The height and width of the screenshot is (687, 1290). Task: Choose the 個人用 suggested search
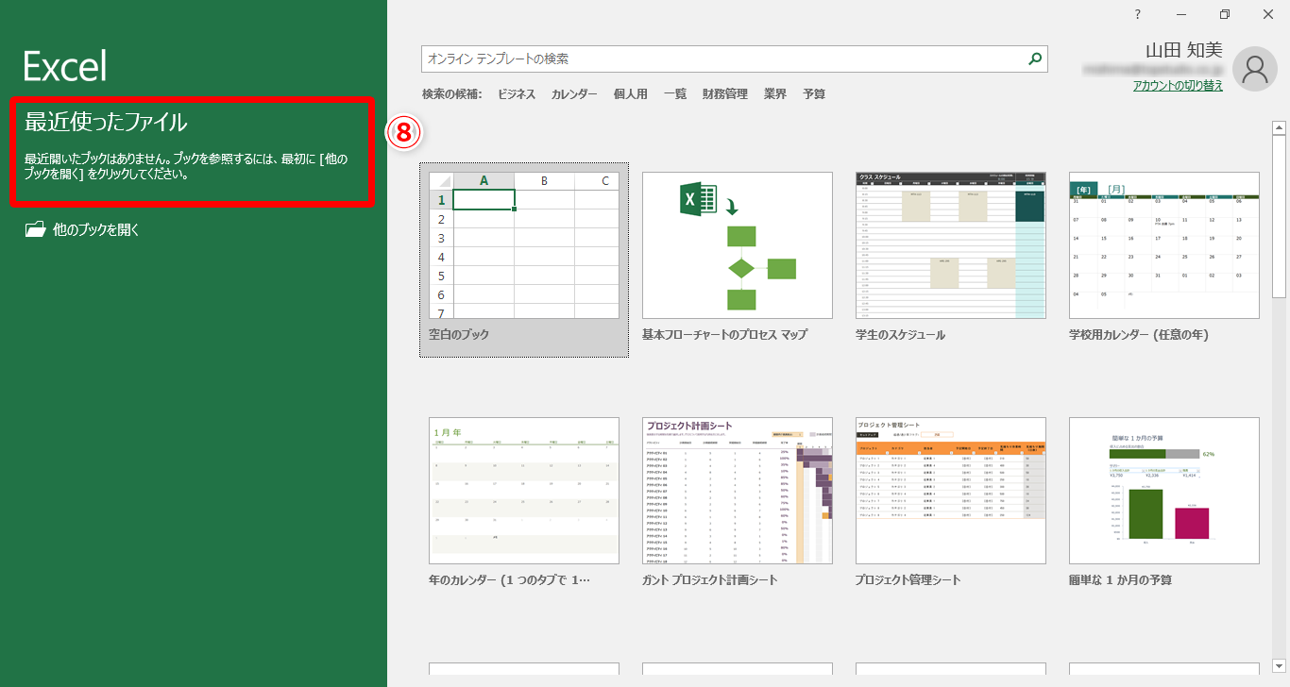coord(631,94)
